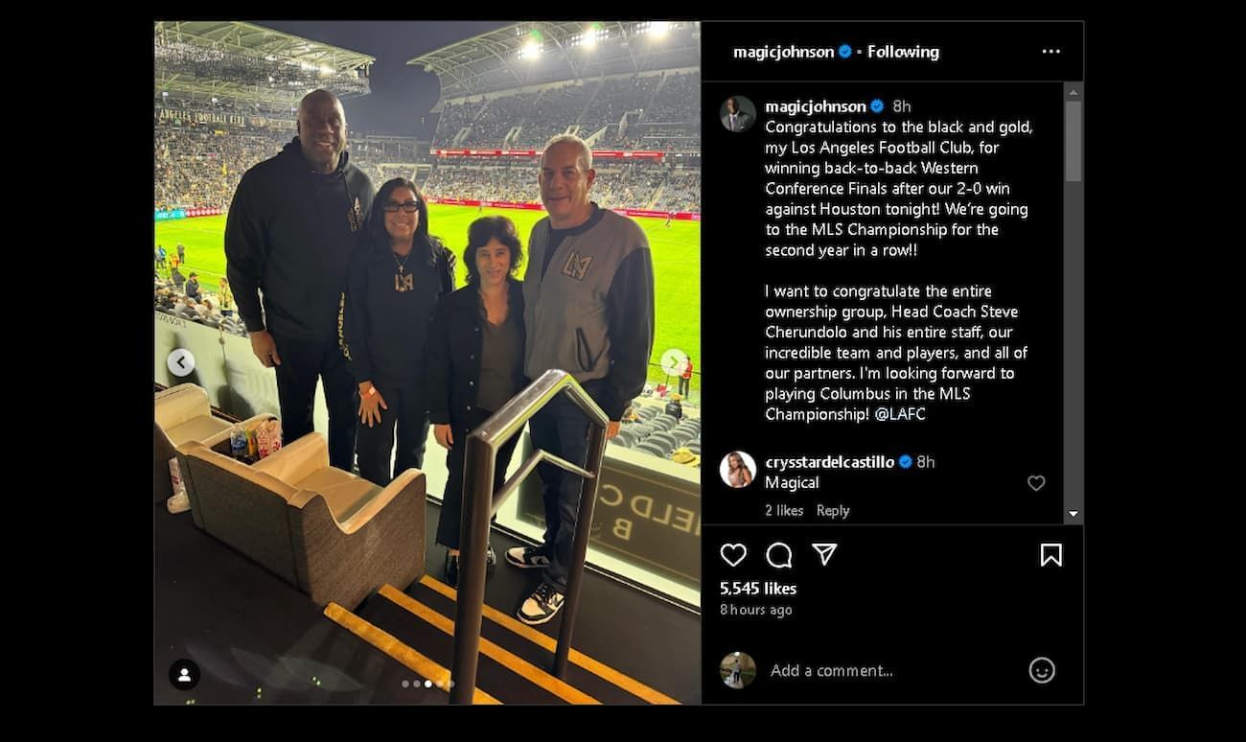Open comment bubble icon below post
1246x742 pixels.
click(779, 555)
